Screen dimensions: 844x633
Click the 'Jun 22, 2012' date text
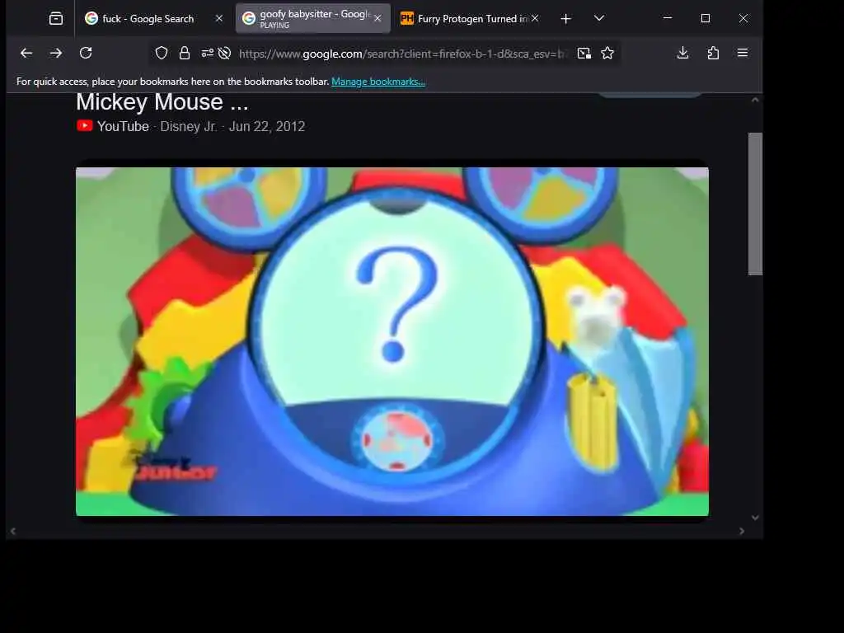pos(267,126)
